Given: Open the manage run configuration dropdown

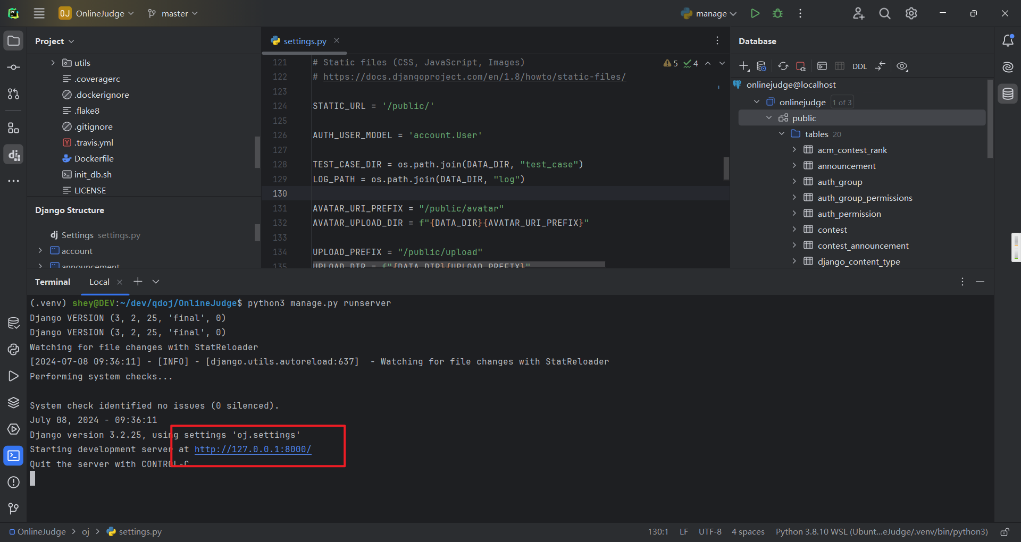Looking at the screenshot, I should [709, 13].
